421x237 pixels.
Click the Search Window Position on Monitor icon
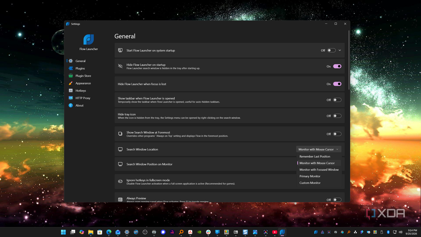tap(120, 164)
